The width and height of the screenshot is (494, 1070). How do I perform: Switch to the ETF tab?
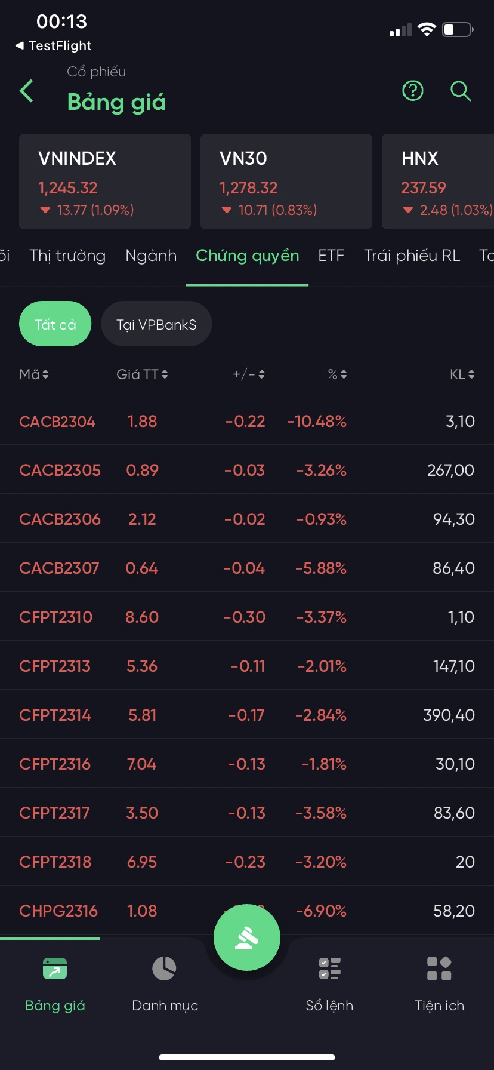coord(331,256)
